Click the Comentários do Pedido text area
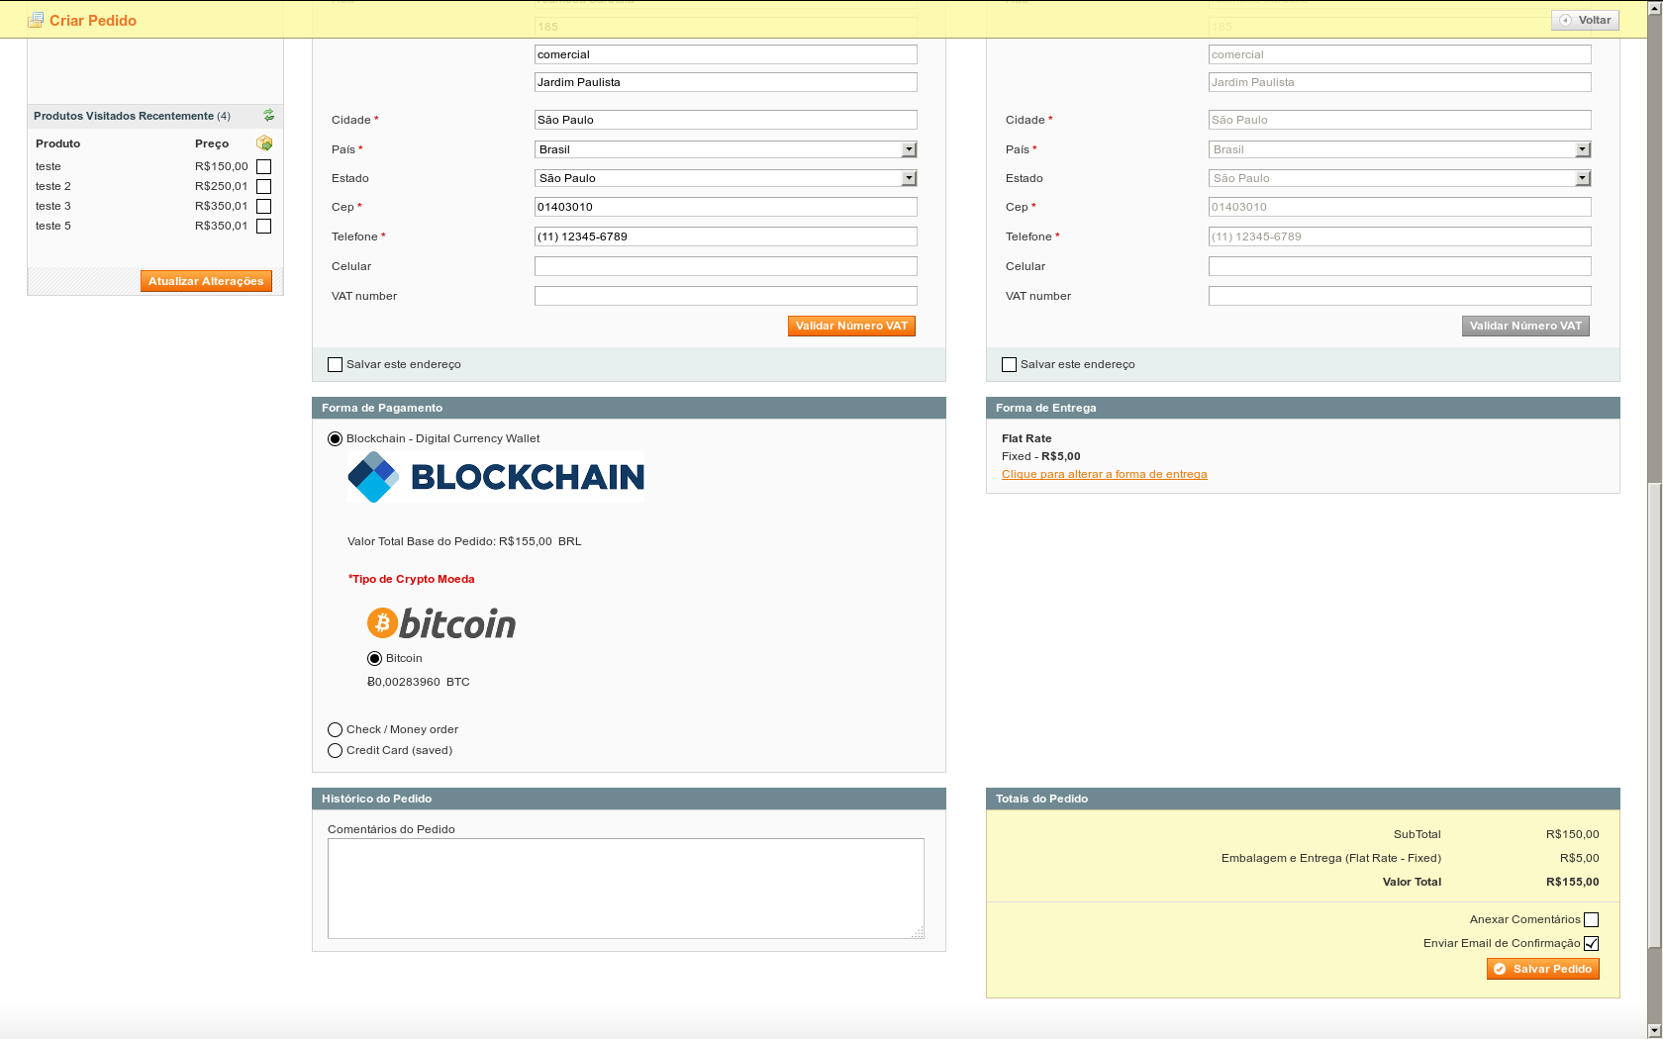 coord(626,889)
